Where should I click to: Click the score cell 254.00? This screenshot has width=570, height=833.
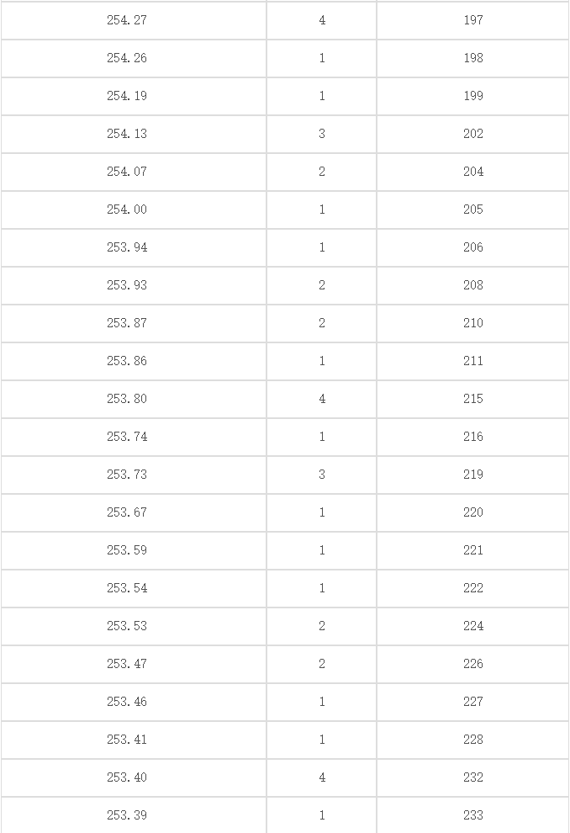[133, 210]
